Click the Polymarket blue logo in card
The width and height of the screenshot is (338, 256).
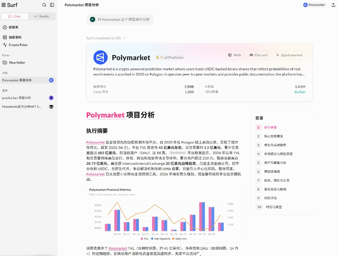click(101, 57)
